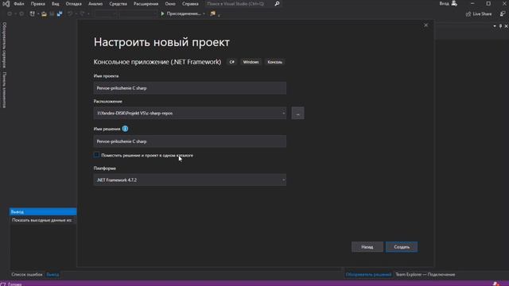The height and width of the screenshot is (286, 509).
Task: Switch to Обозреватель решений tab
Action: pos(368,275)
